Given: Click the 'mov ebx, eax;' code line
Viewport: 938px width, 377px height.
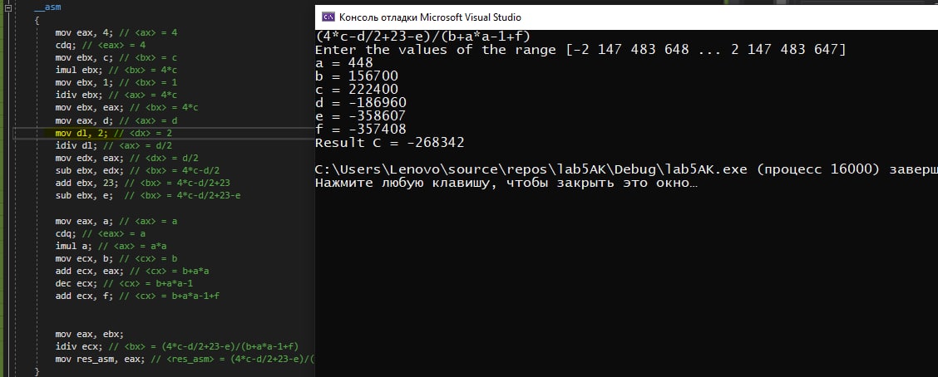Looking at the screenshot, I should pos(126,108).
